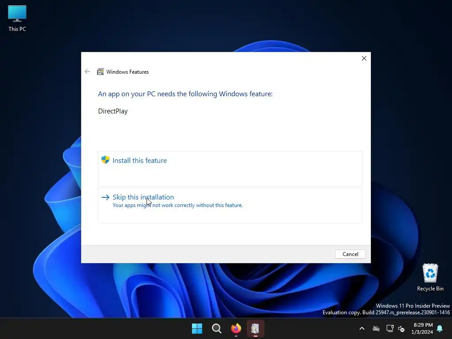Go back using the back arrow
The width and height of the screenshot is (452, 339).
[87, 72]
